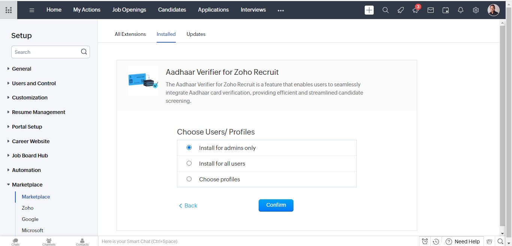
Task: Open the Applications module
Action: [213, 10]
